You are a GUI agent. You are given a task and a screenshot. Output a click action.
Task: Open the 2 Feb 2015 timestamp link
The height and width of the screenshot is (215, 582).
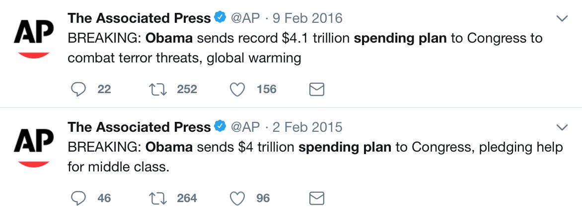tap(307, 127)
